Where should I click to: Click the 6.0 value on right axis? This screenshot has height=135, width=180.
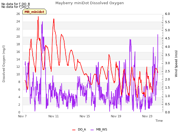(x=167, y=14)
